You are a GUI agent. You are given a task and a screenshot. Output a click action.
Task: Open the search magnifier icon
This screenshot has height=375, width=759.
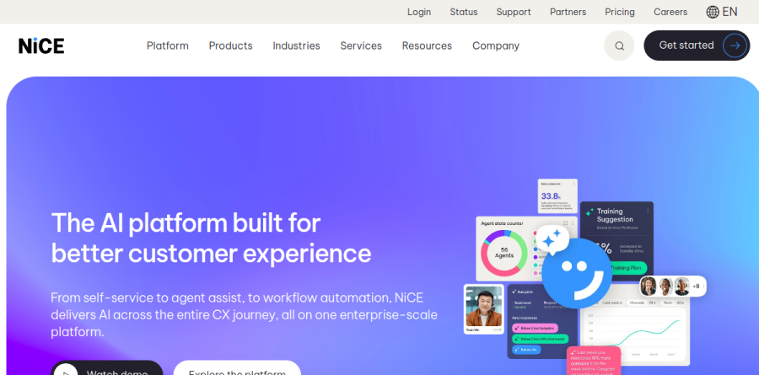click(x=619, y=46)
